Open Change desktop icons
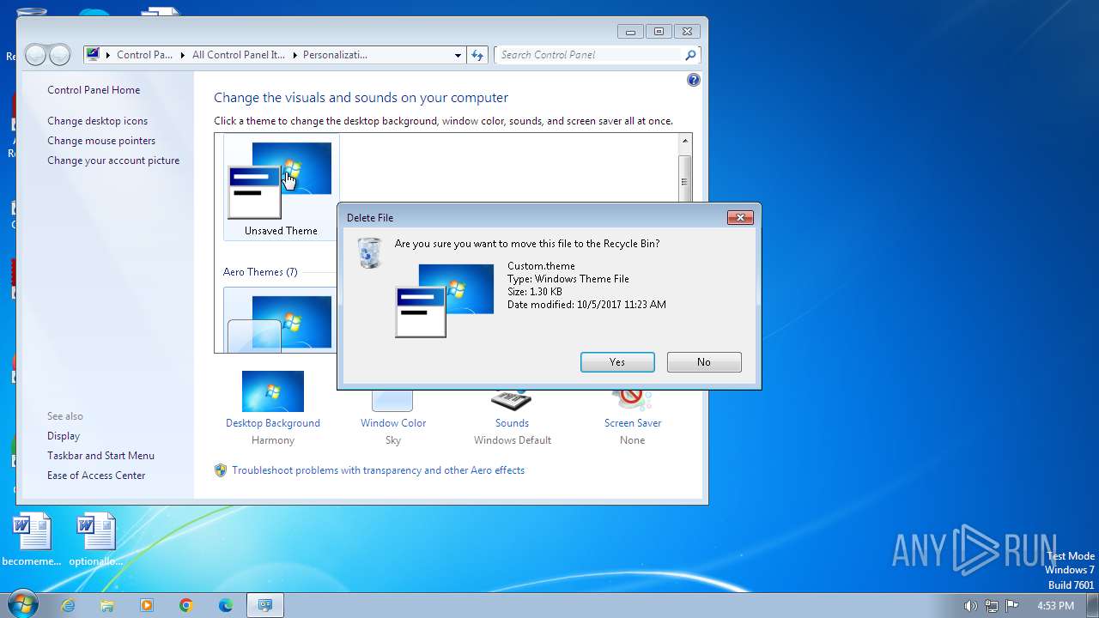 97,121
